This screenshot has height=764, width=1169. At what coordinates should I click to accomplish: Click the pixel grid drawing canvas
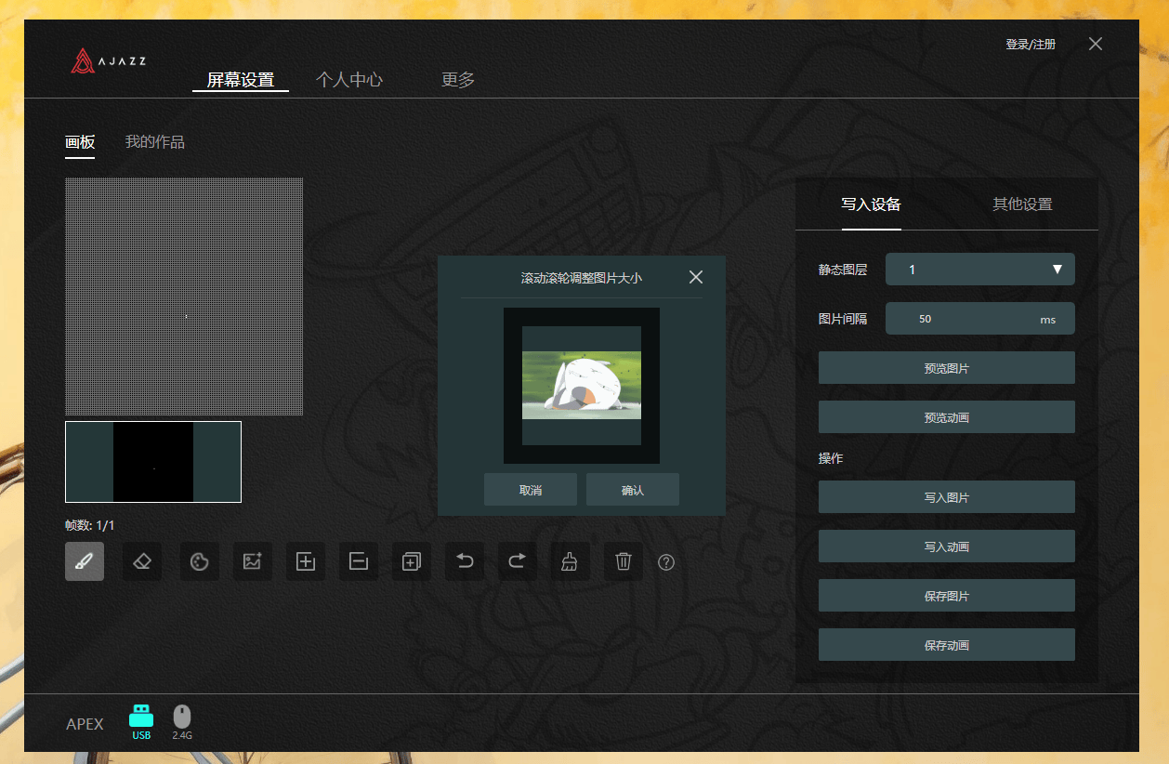click(184, 296)
